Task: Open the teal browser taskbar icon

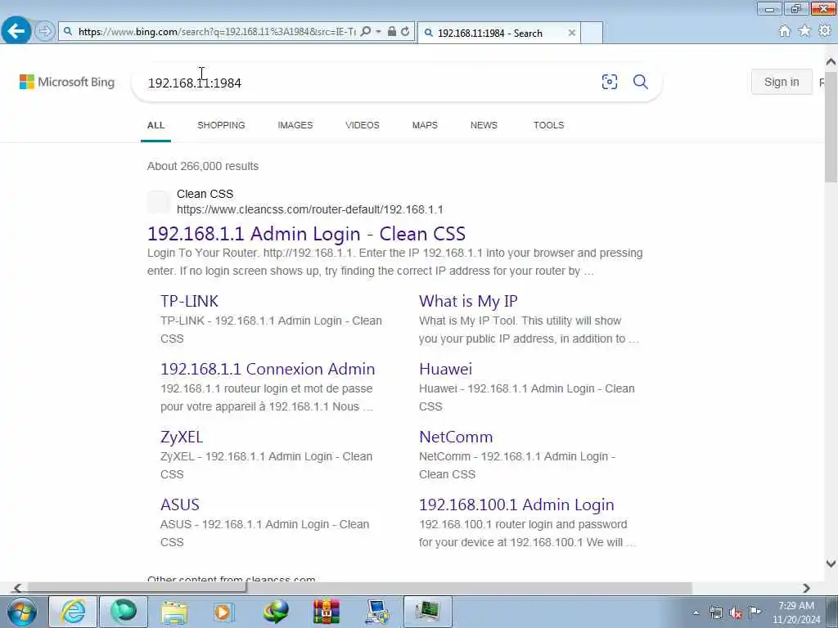Action: tap(124, 612)
